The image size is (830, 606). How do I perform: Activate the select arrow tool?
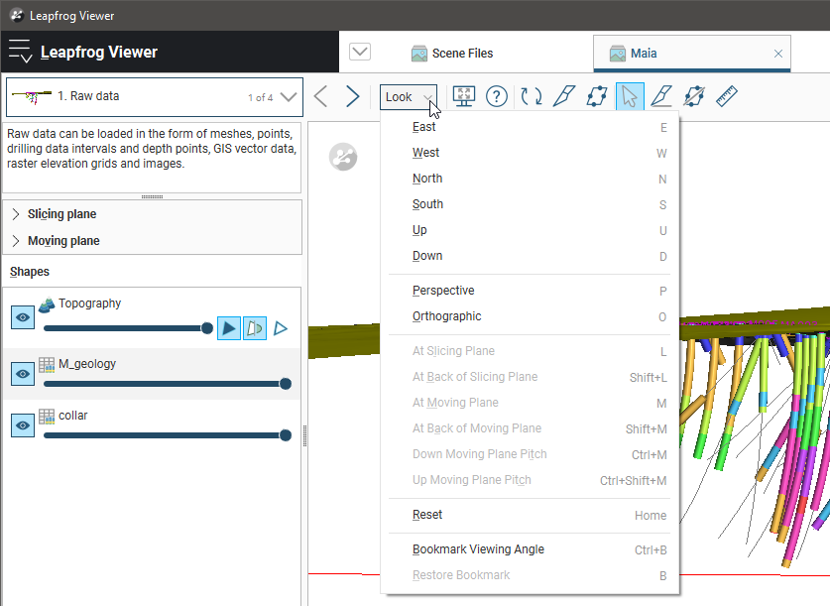[630, 97]
